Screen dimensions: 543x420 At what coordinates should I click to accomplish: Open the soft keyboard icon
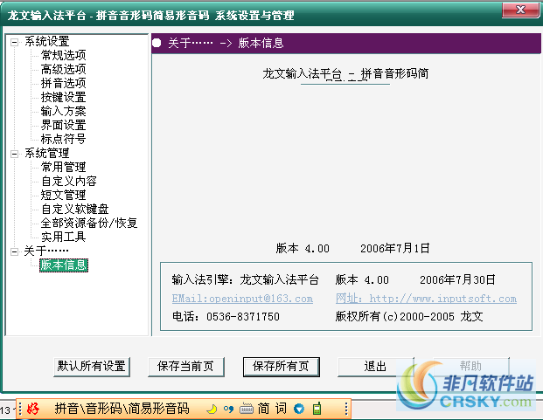(247, 409)
